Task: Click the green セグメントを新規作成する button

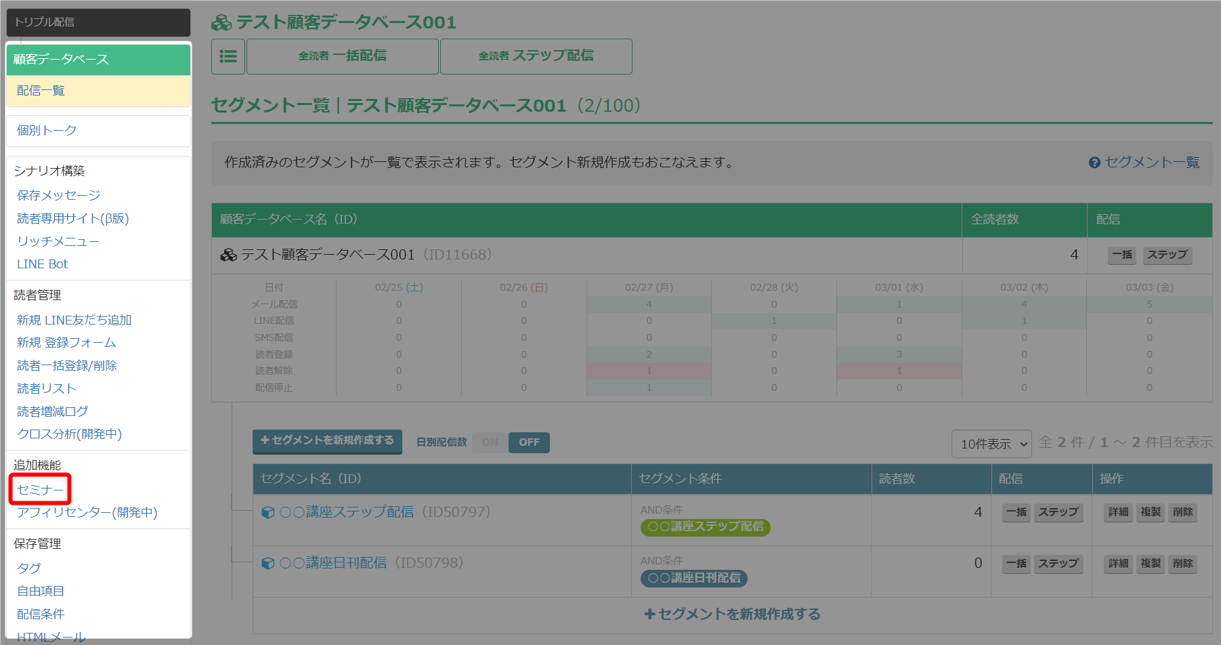Action: coord(327,441)
